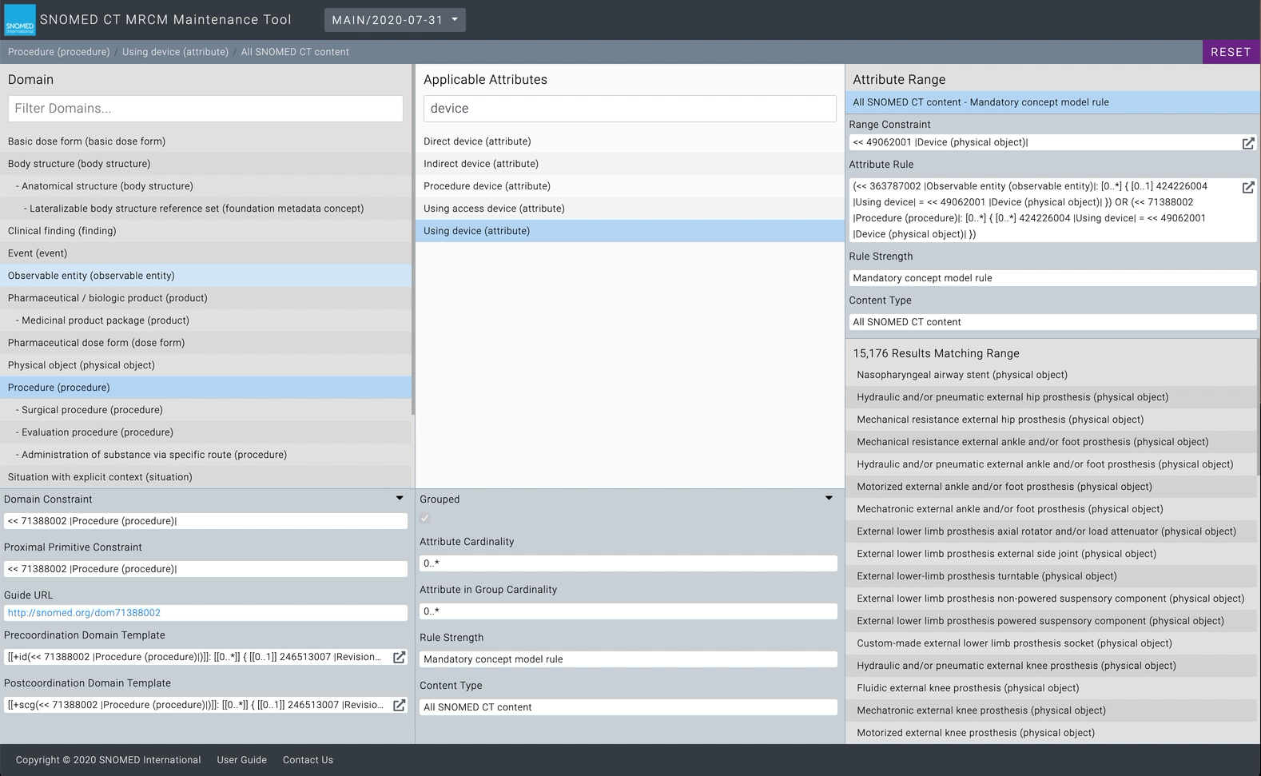Click Procedure (procedure) breadcrumb
This screenshot has height=776, width=1261.
58,52
